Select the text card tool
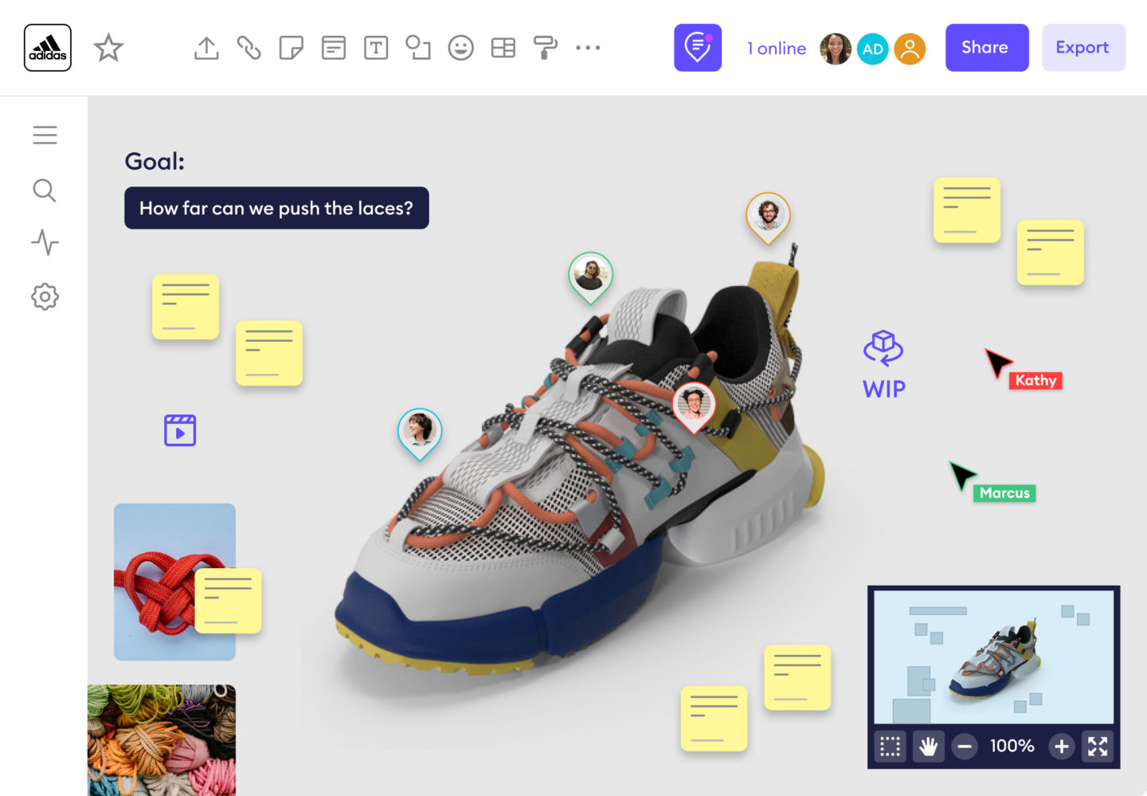This screenshot has height=796, width=1147. point(334,48)
